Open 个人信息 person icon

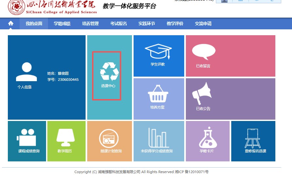pos(26,72)
